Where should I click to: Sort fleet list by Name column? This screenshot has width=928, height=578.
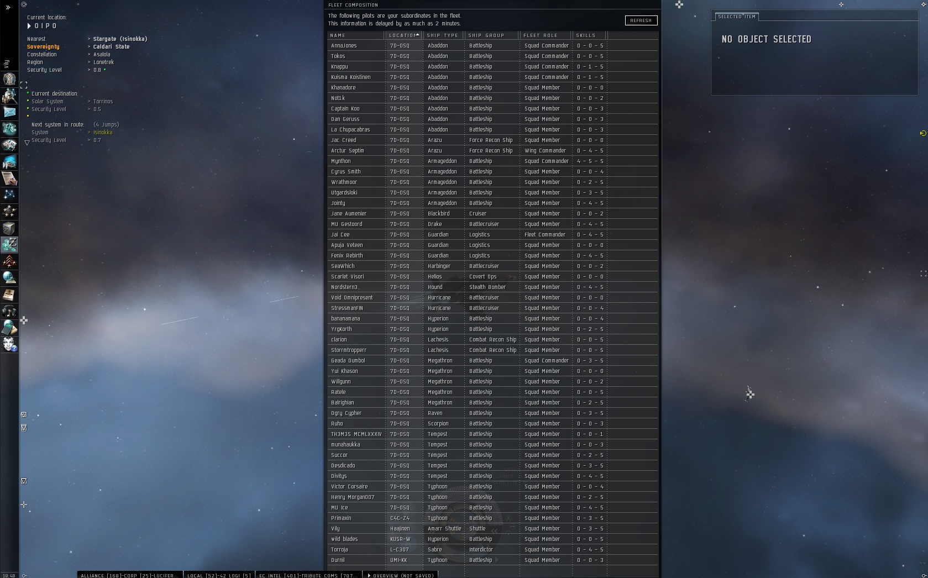(356, 35)
